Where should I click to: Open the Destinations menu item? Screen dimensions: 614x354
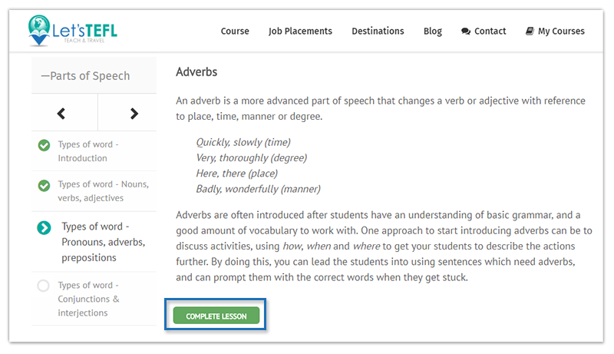378,31
